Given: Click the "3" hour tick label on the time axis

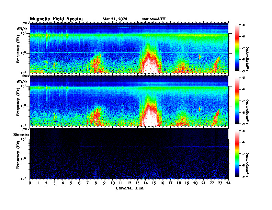Looking at the screenshot, I should 55,183.
